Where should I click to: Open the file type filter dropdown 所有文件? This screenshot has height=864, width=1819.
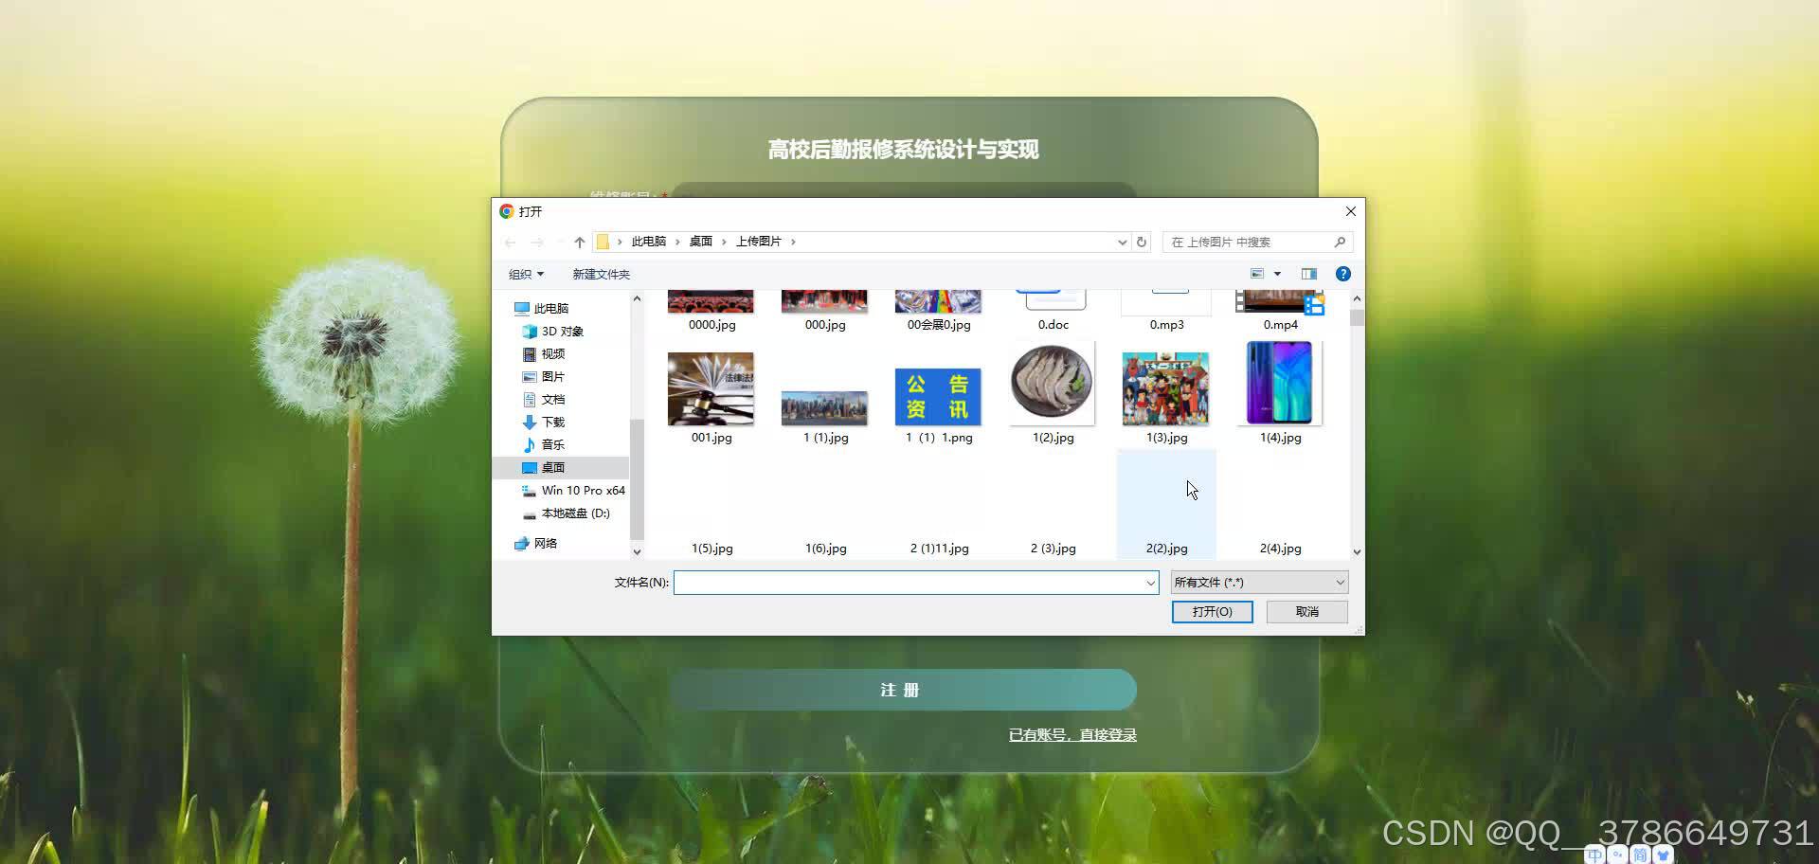coord(1258,582)
